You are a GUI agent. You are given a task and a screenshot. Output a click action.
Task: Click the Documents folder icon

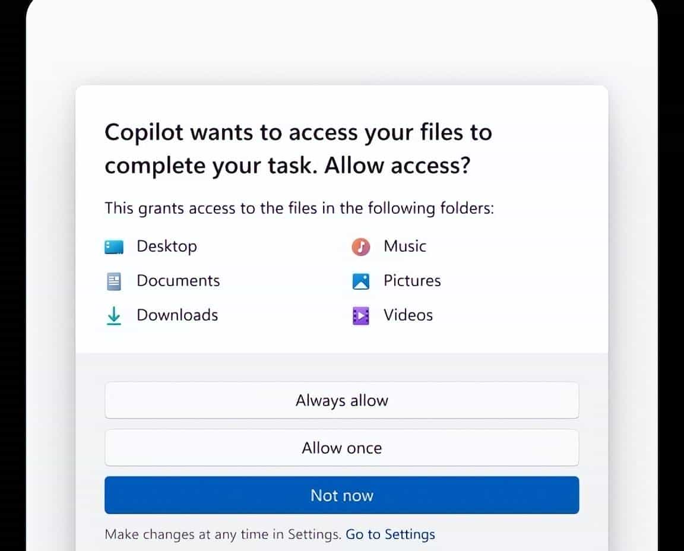[x=113, y=281]
